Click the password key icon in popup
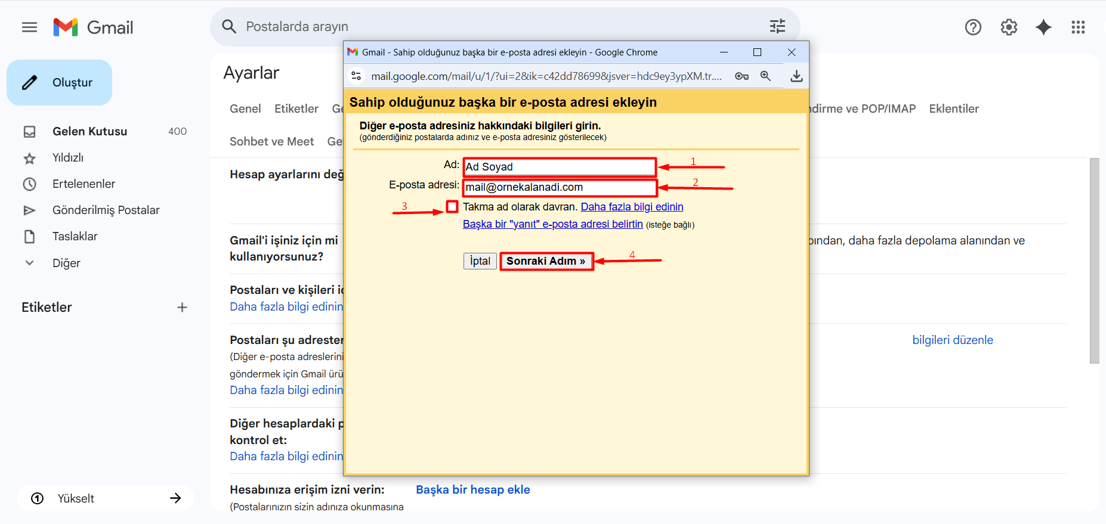Screen dimensions: 1106x524 [x=742, y=76]
